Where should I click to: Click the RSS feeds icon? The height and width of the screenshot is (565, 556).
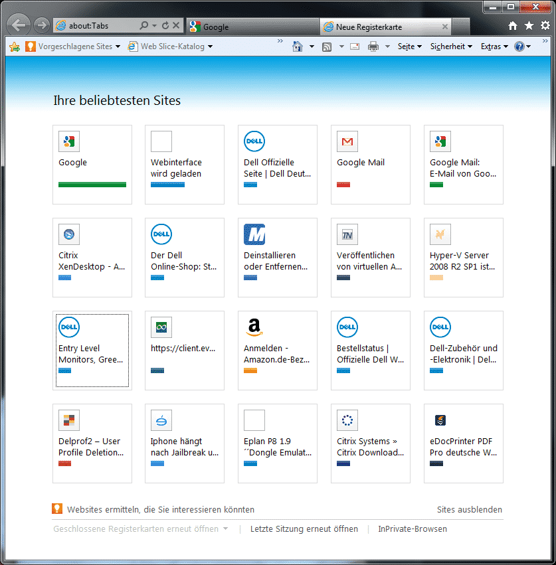tap(327, 47)
